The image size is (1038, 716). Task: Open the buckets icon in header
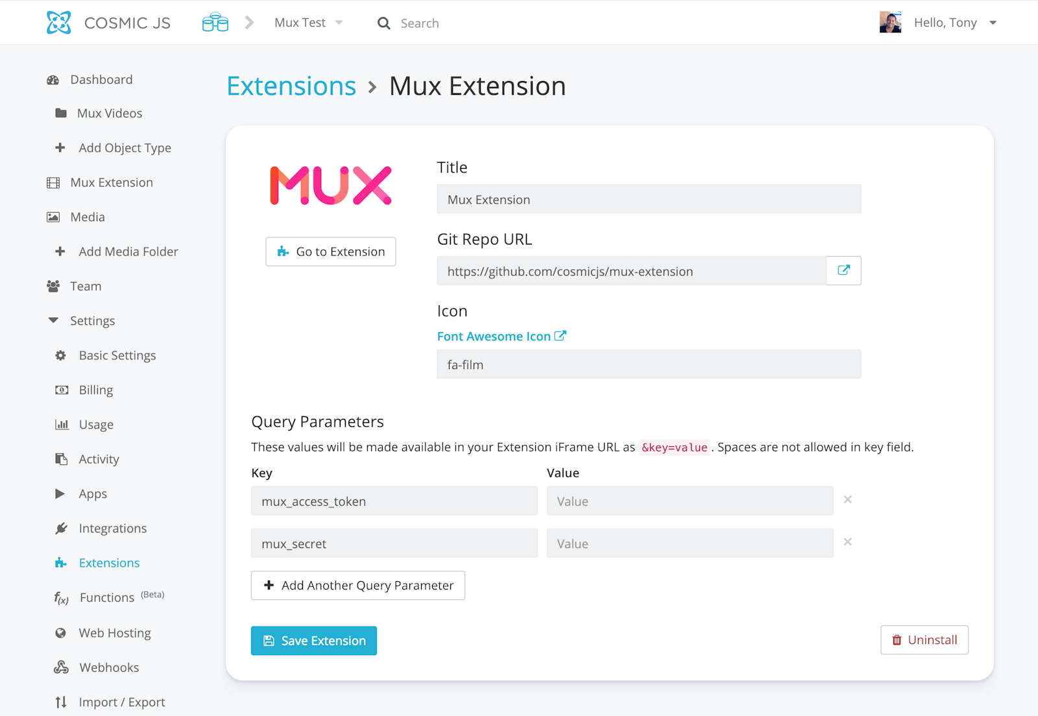coord(215,23)
